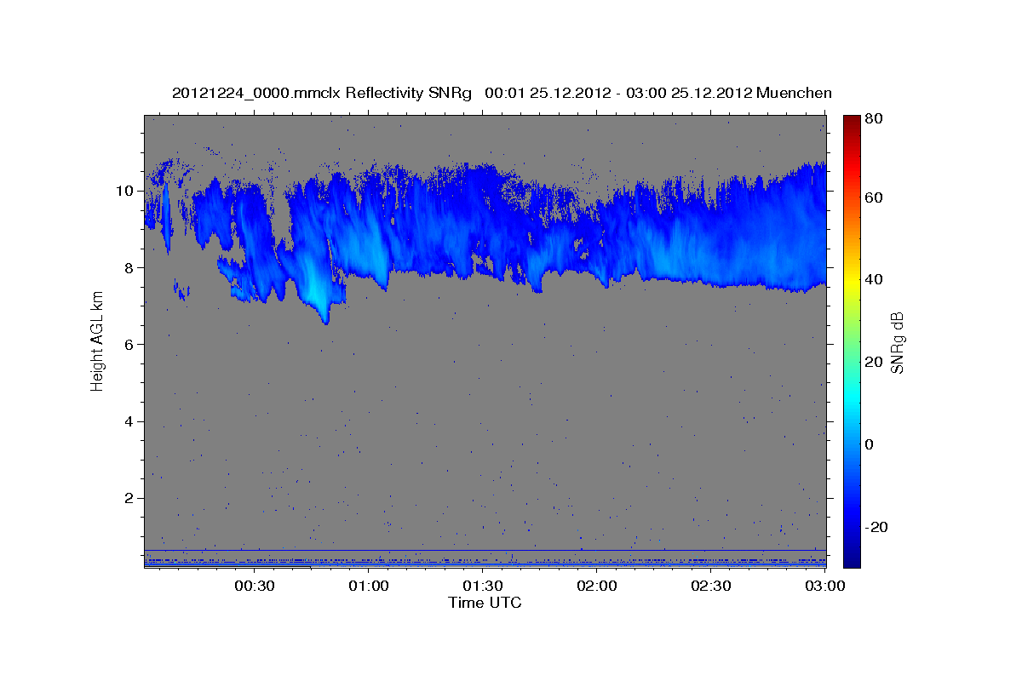
Task: Click the 01:30 time tick label
Action: [483, 586]
